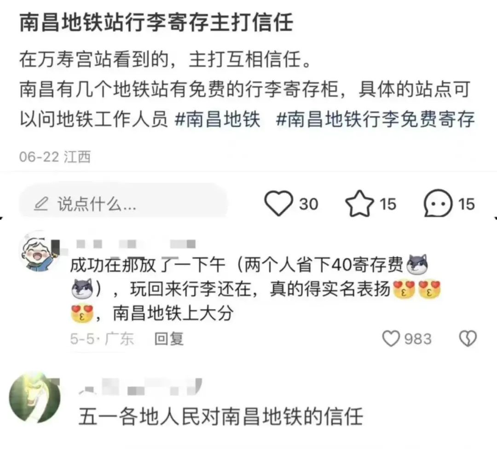Select the post title 南昌地铁站行李寄存主打信任
Image resolution: width=497 pixels, height=455 pixels.
click(156, 22)
